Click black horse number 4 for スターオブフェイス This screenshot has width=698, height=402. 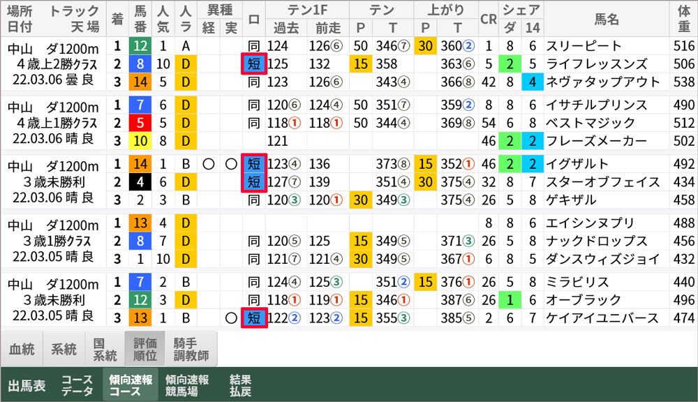[x=140, y=182]
